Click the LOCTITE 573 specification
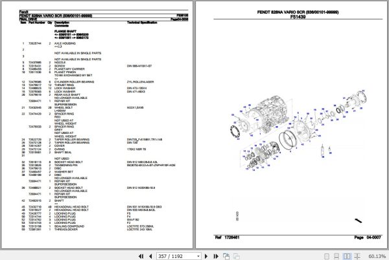Image resolution: width=389 pixels, height=260 pixels. tap(140, 226)
